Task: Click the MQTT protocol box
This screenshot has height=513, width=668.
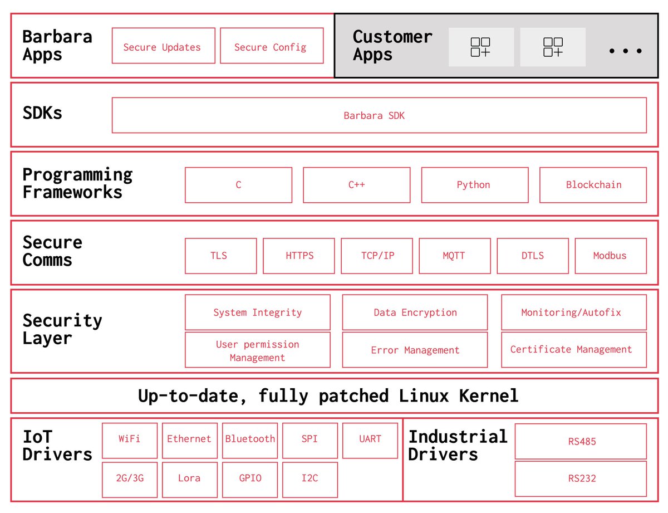Action: click(455, 256)
